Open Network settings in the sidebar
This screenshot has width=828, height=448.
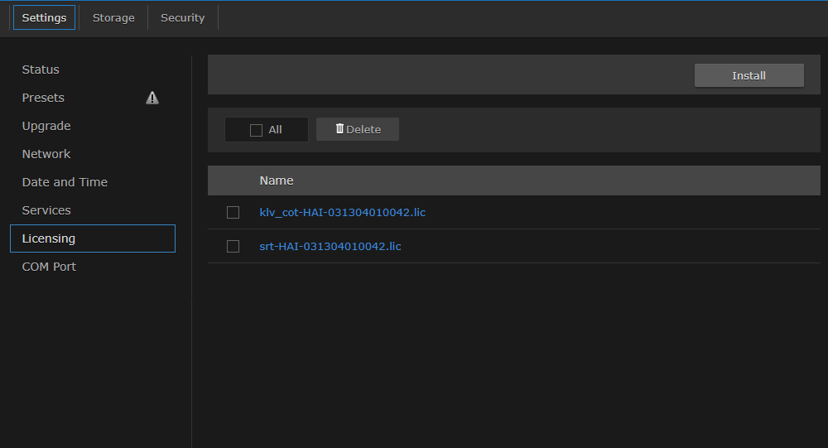click(46, 154)
